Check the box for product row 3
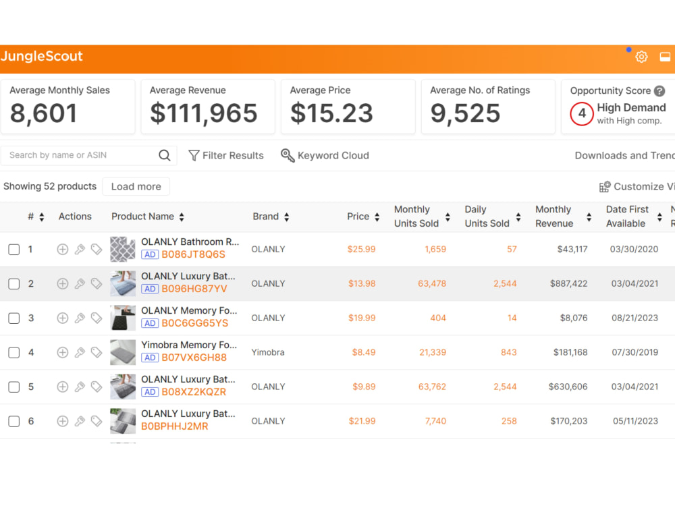The width and height of the screenshot is (675, 506). pyautogui.click(x=13, y=318)
